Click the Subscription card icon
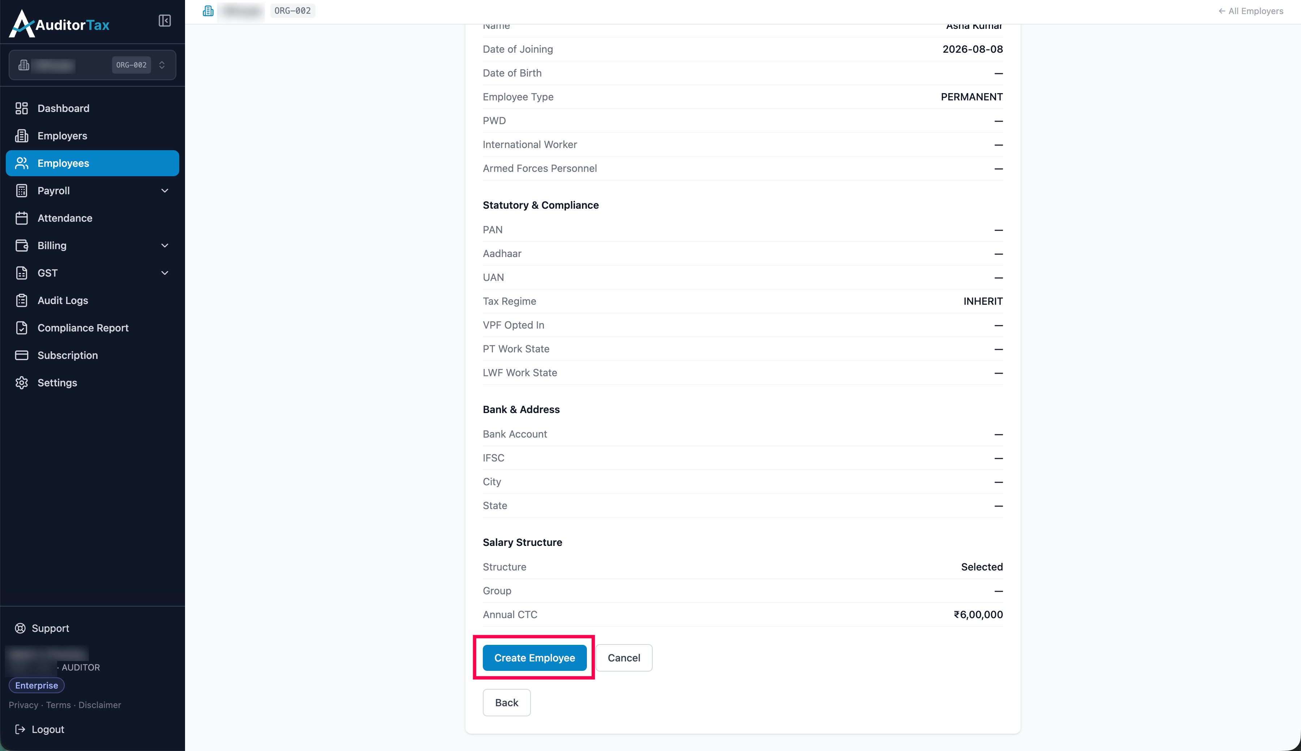1301x751 pixels. [22, 355]
